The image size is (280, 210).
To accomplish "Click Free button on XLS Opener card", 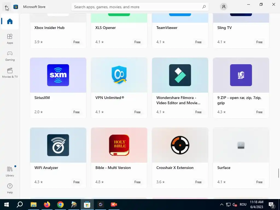I will click(x=137, y=42).
